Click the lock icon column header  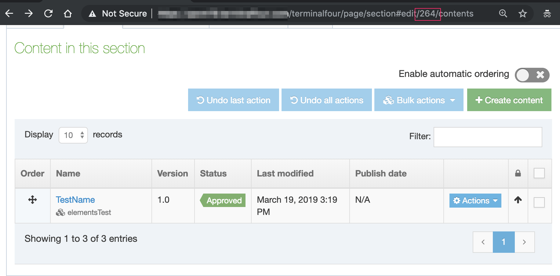point(518,173)
